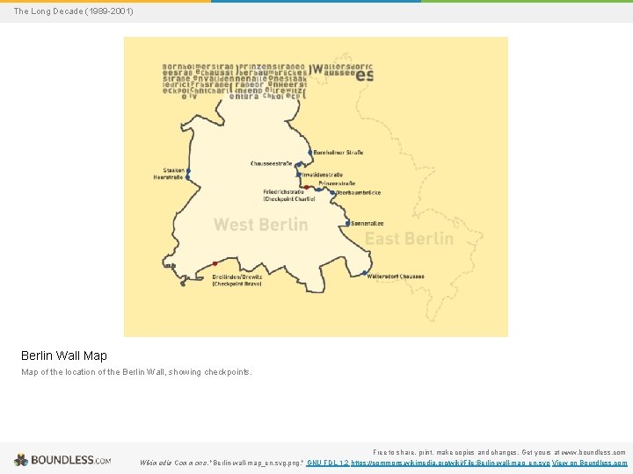Click the Prinzenstraße label on map
The width and height of the screenshot is (633, 474).
(337, 183)
